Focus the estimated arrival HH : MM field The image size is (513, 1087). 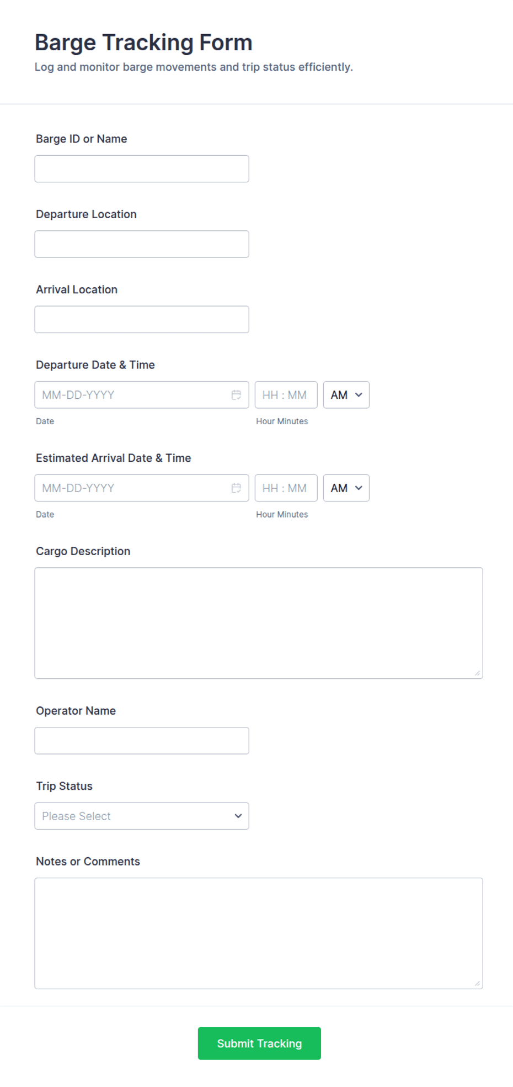(286, 488)
